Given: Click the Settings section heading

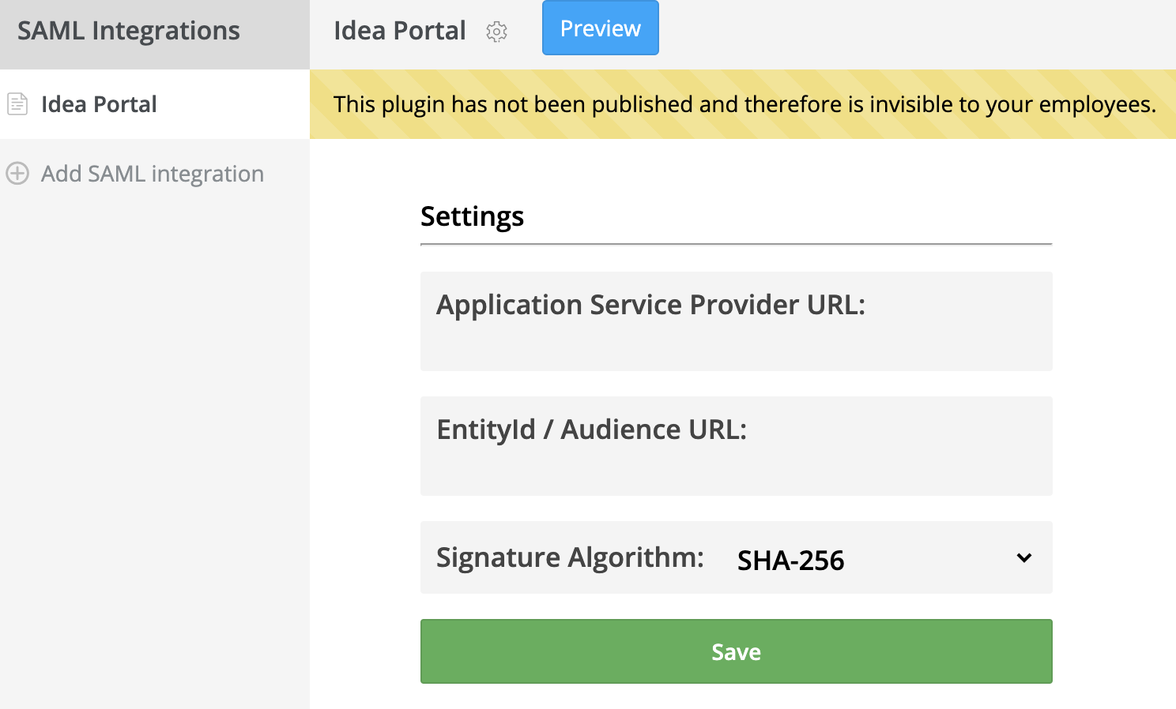Looking at the screenshot, I should (x=472, y=216).
